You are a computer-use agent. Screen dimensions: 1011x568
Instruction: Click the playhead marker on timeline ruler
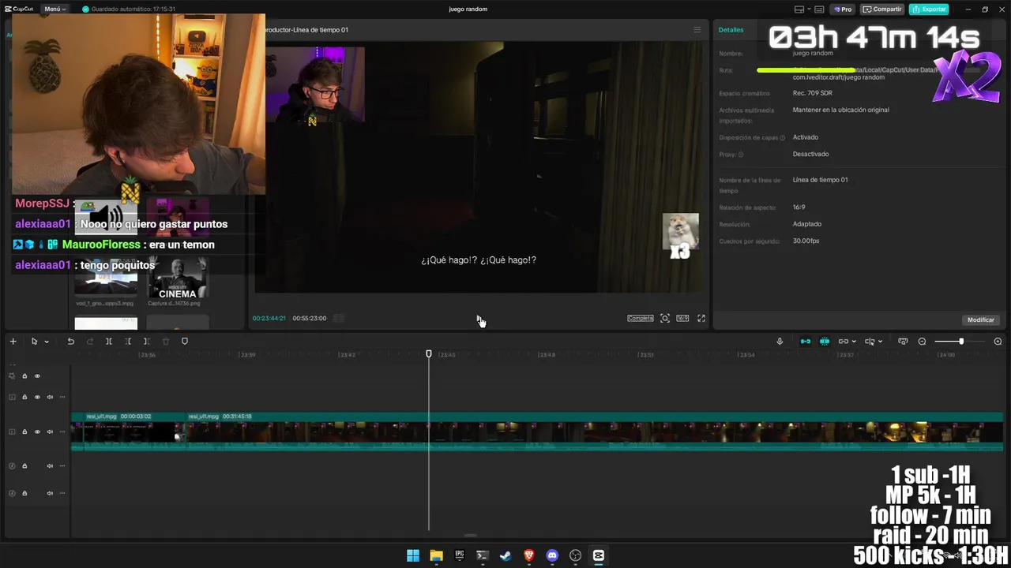pos(429,354)
